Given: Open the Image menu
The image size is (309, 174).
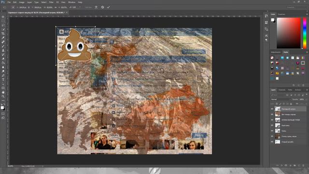Looking at the screenshot, I should (22, 2).
